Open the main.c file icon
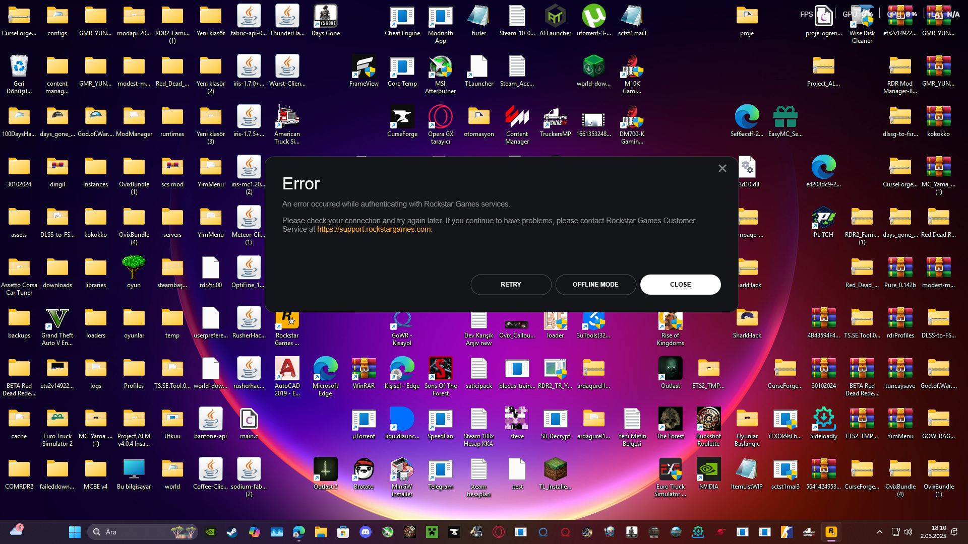The height and width of the screenshot is (544, 968). [x=249, y=424]
